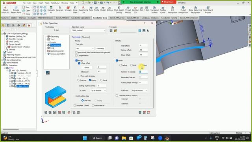This screenshot has width=252, height=142.
Task: Choose the Profile operation icon
Action: (x=96, y=9)
